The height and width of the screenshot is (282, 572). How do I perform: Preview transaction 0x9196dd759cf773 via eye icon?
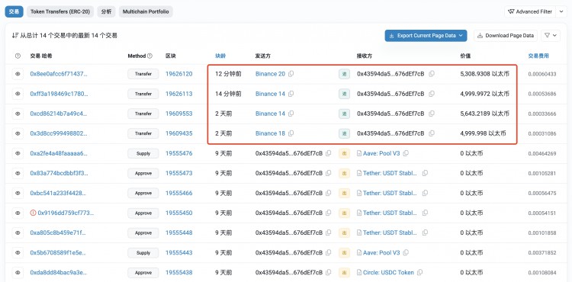(18, 213)
